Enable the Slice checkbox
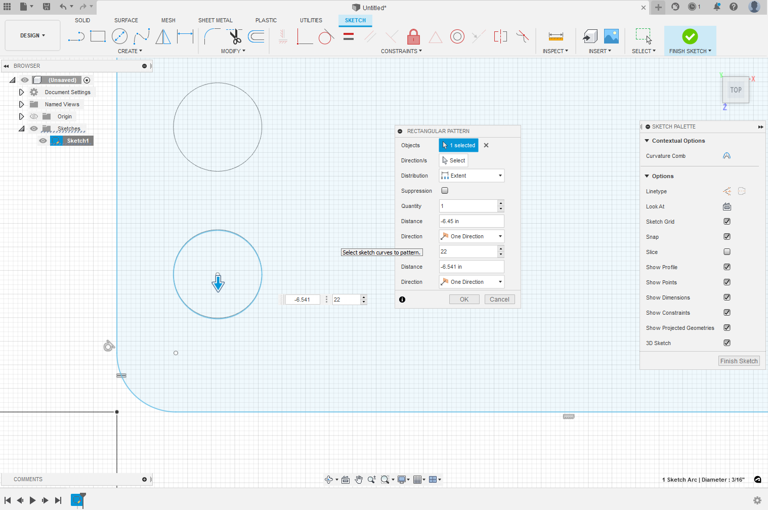The image size is (768, 510). tap(727, 252)
